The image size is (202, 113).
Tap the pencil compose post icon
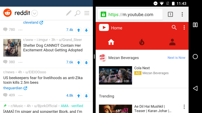(69, 13)
